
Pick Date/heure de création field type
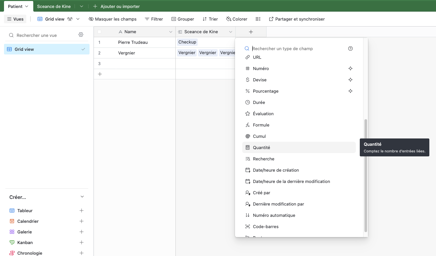[x=299, y=170]
